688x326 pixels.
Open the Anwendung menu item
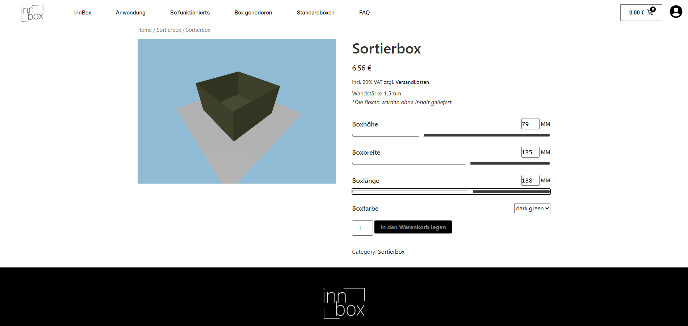(x=130, y=12)
